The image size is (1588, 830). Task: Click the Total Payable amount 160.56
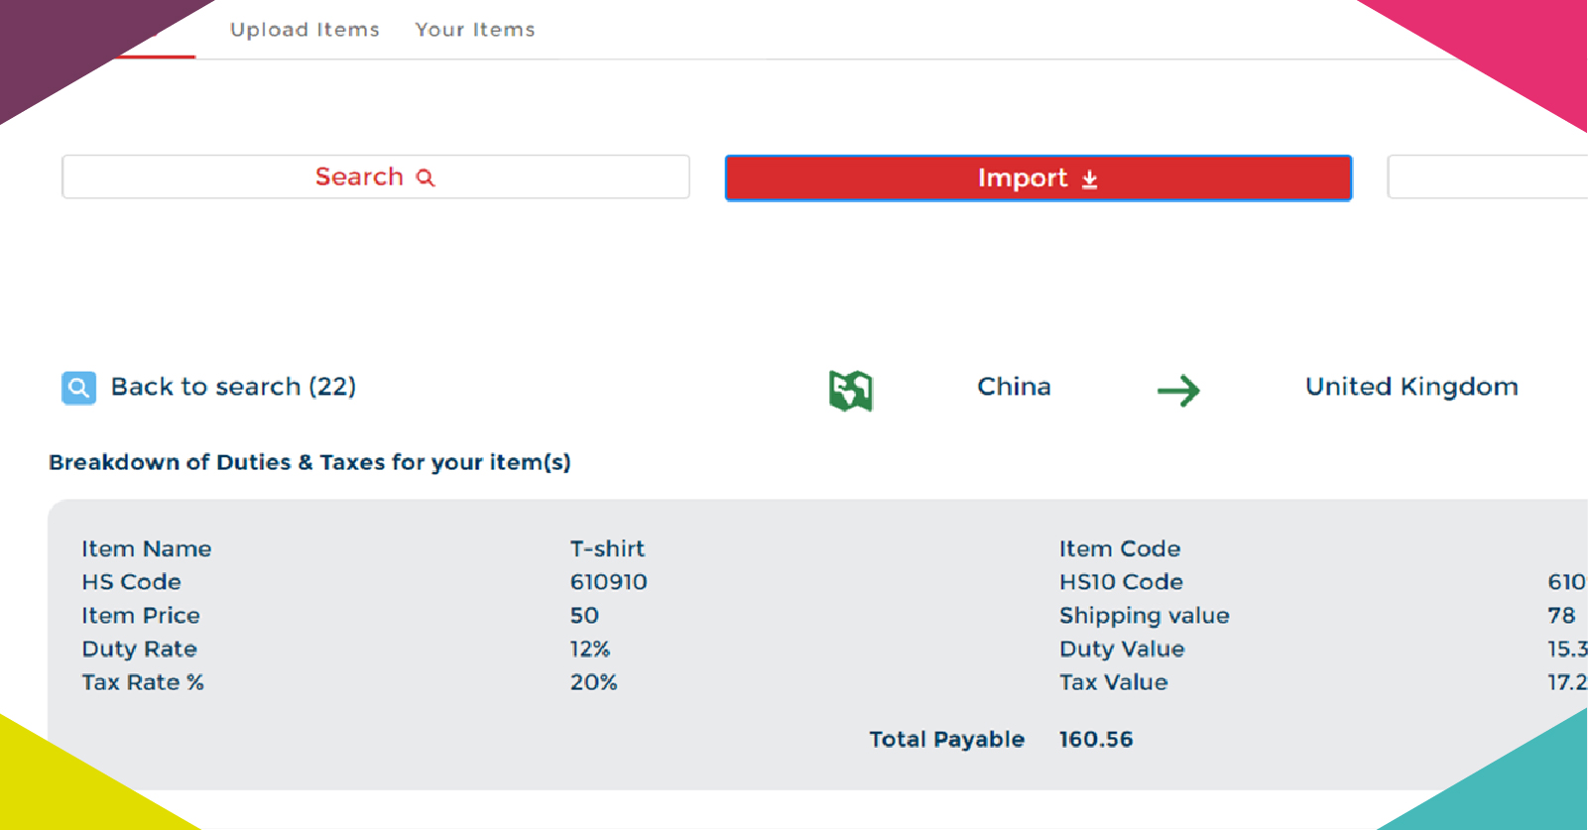point(1095,739)
